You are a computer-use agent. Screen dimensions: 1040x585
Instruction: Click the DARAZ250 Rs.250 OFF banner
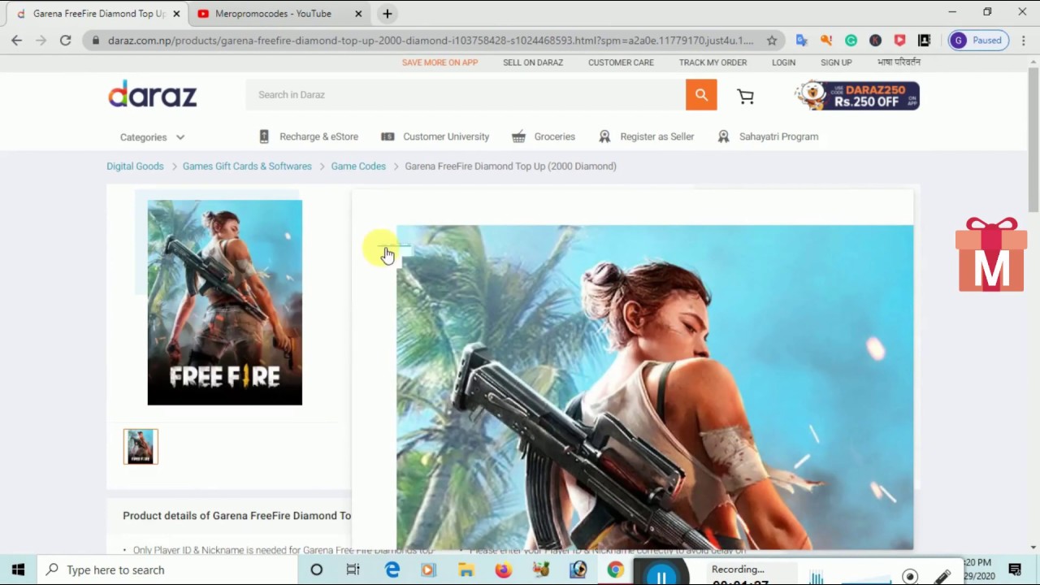857,95
